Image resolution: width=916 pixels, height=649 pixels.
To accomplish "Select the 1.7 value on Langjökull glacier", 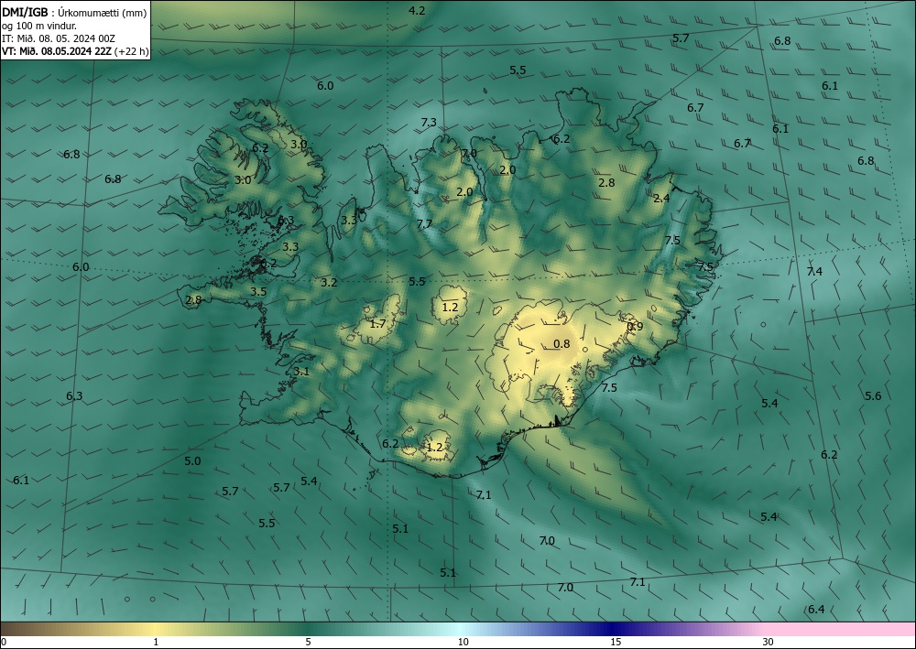I will tap(378, 323).
